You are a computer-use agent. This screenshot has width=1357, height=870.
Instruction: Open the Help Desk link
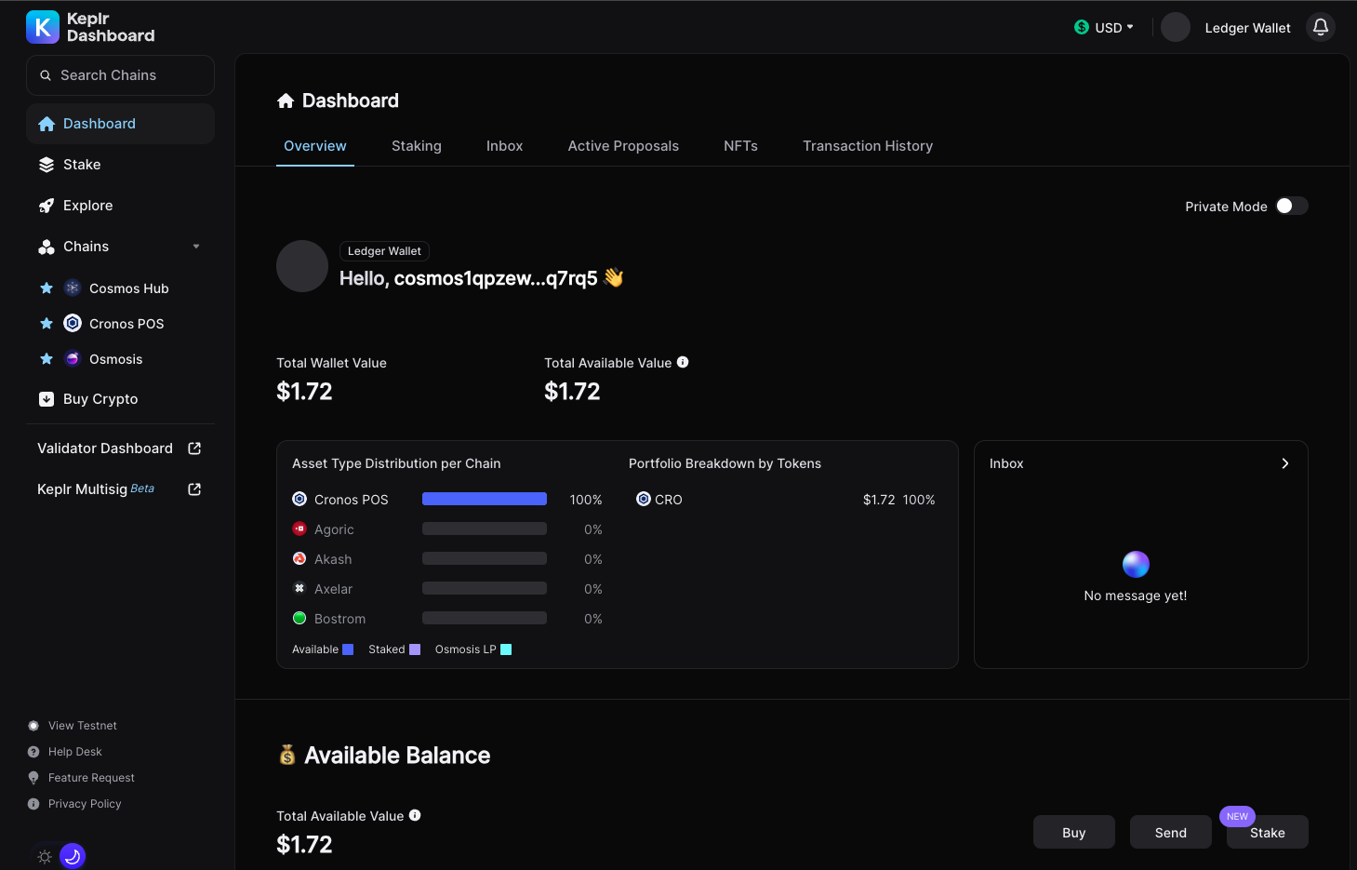coord(75,752)
